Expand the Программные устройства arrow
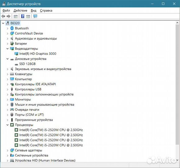The image size is (180, 168). [7, 120]
